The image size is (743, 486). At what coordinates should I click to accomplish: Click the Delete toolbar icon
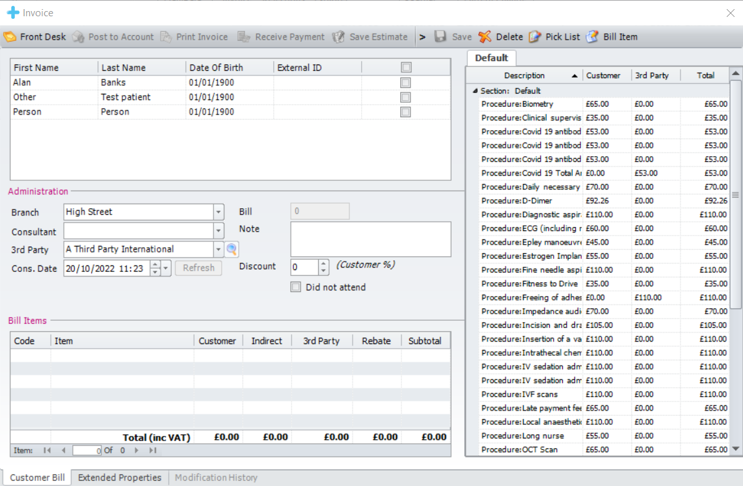[x=485, y=37]
